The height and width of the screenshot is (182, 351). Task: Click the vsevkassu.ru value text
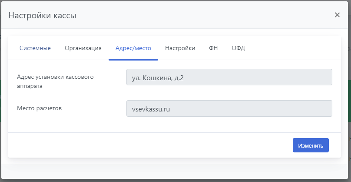click(x=151, y=109)
